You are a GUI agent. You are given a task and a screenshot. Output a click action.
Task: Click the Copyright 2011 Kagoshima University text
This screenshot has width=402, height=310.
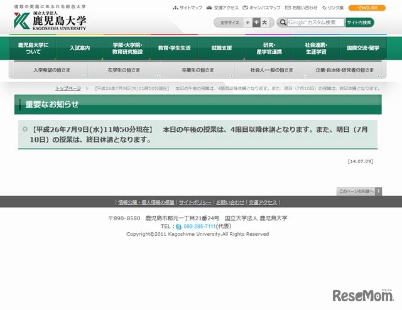click(197, 234)
